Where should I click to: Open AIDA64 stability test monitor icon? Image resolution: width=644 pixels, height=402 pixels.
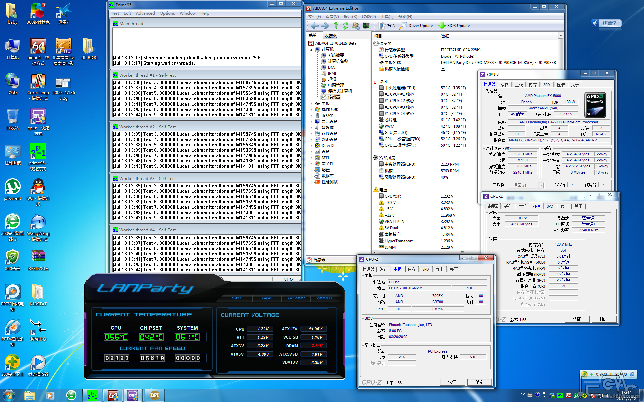coord(366,26)
